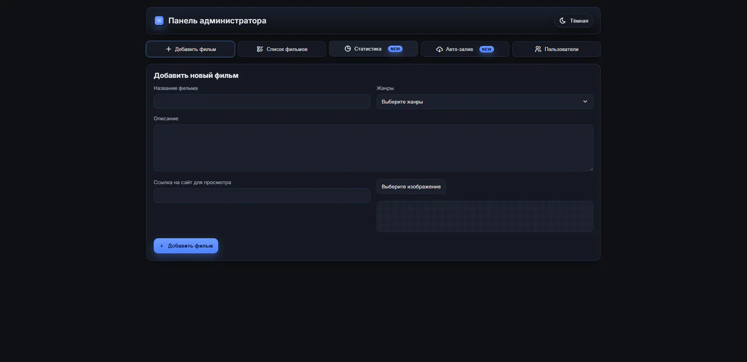The height and width of the screenshot is (362, 747).
Task: Toggle the Тёмная theme switch
Action: [573, 21]
